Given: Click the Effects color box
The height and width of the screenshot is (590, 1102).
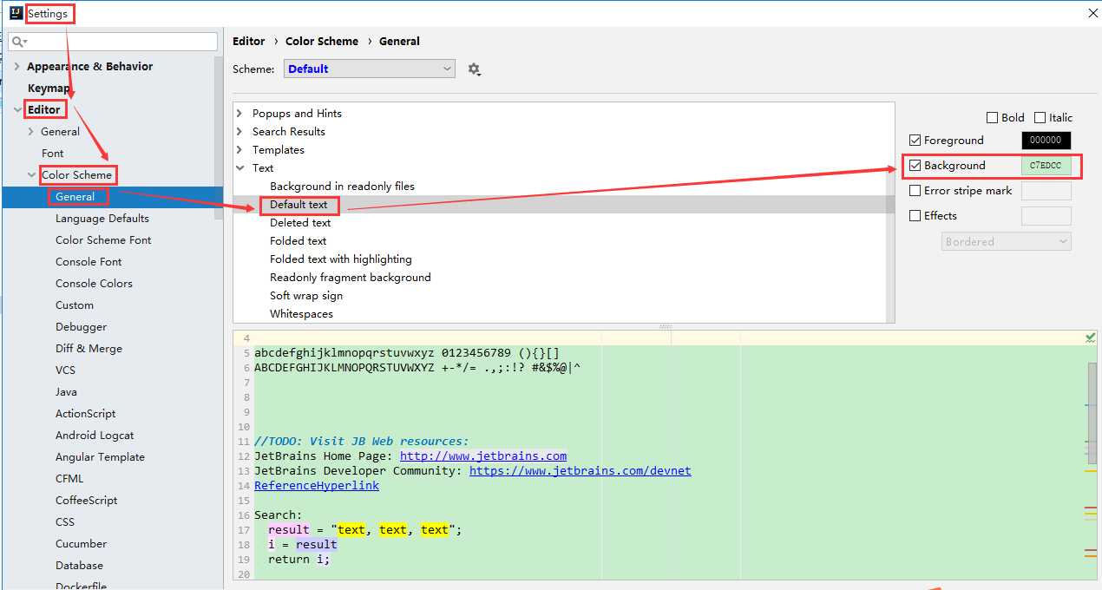Looking at the screenshot, I should click(x=1046, y=216).
